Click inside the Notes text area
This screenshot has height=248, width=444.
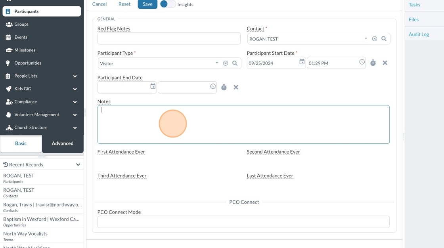243,124
